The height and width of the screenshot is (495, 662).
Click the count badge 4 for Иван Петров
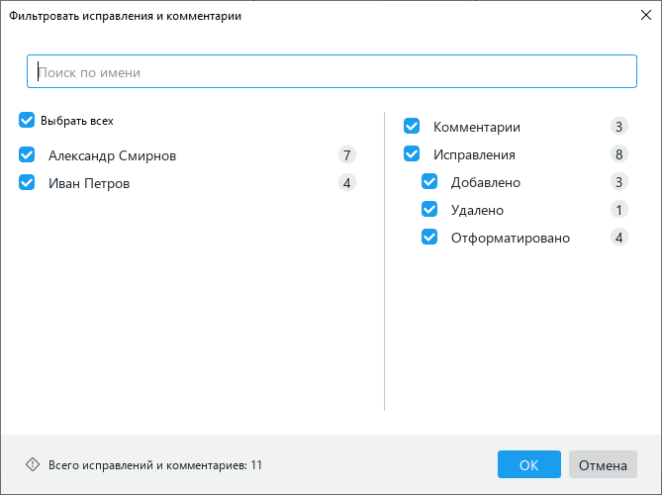click(346, 183)
